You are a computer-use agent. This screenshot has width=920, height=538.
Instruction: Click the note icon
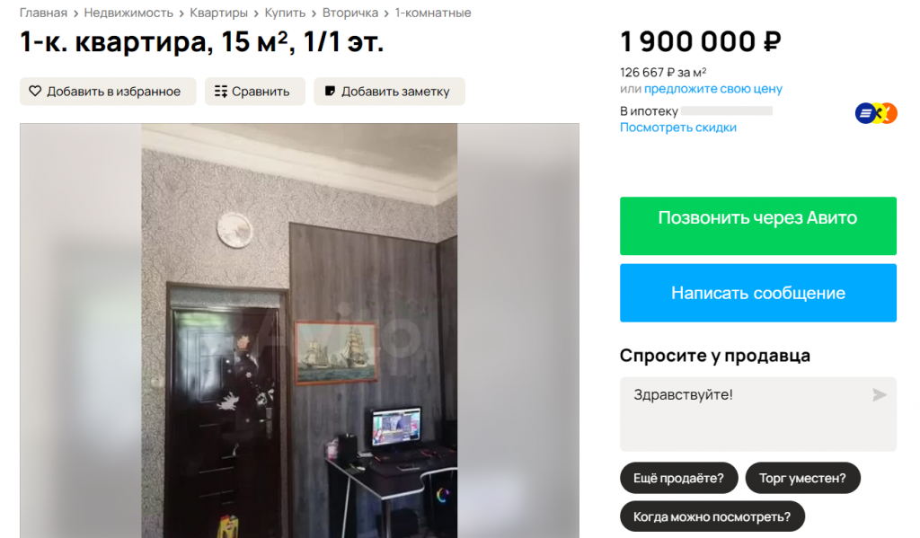pos(330,91)
